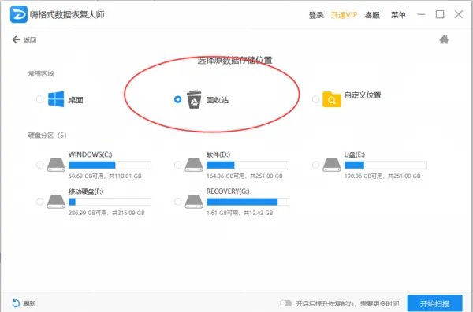473x312 pixels.
Task: Click the U盘(E:) drive name
Action: [x=355, y=154]
